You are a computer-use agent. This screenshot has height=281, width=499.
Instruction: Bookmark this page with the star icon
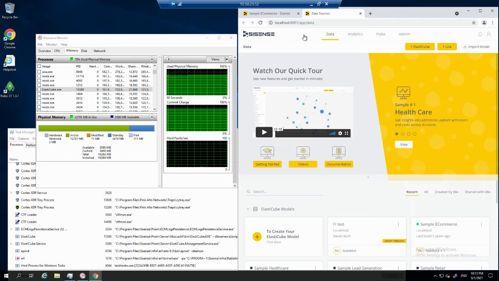click(x=474, y=23)
